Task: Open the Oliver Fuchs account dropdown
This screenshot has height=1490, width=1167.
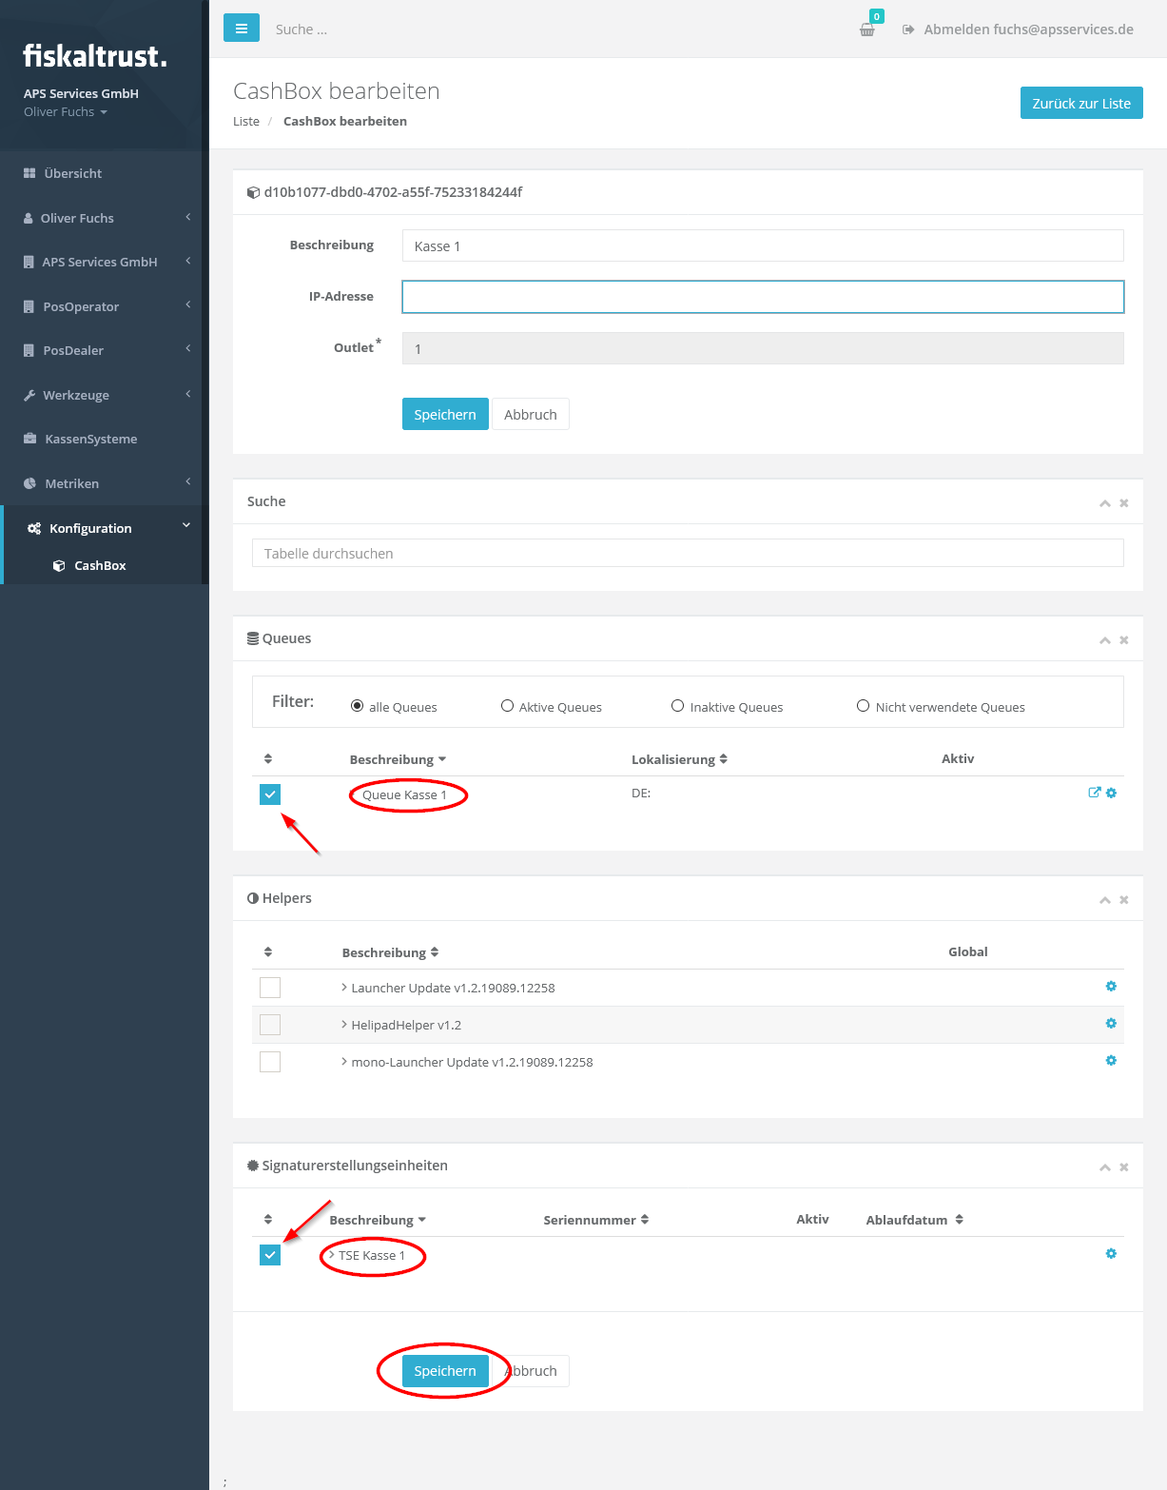Action: (x=66, y=112)
